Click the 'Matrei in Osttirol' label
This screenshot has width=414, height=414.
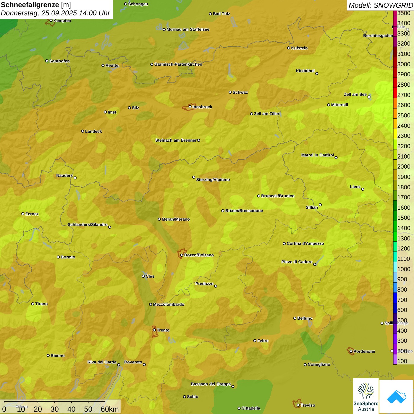point(318,155)
